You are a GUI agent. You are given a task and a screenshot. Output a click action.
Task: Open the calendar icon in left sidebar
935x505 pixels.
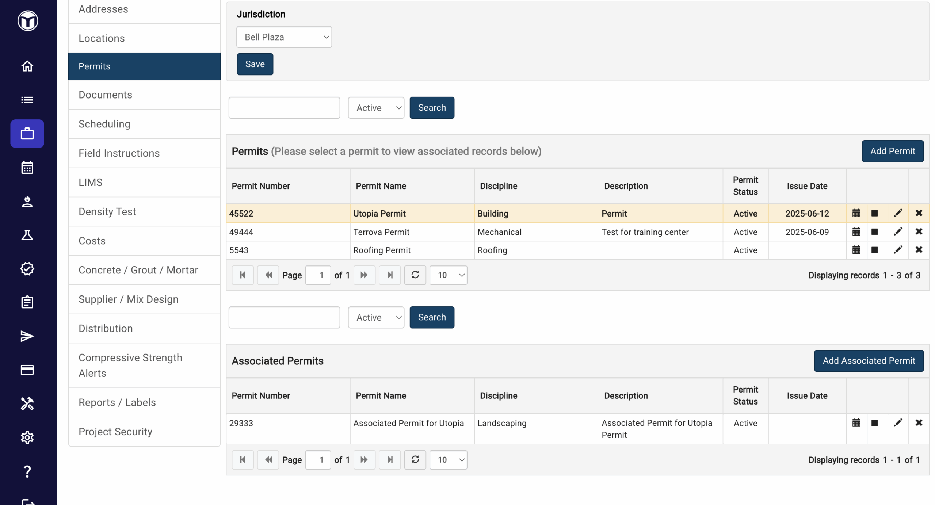pos(27,168)
